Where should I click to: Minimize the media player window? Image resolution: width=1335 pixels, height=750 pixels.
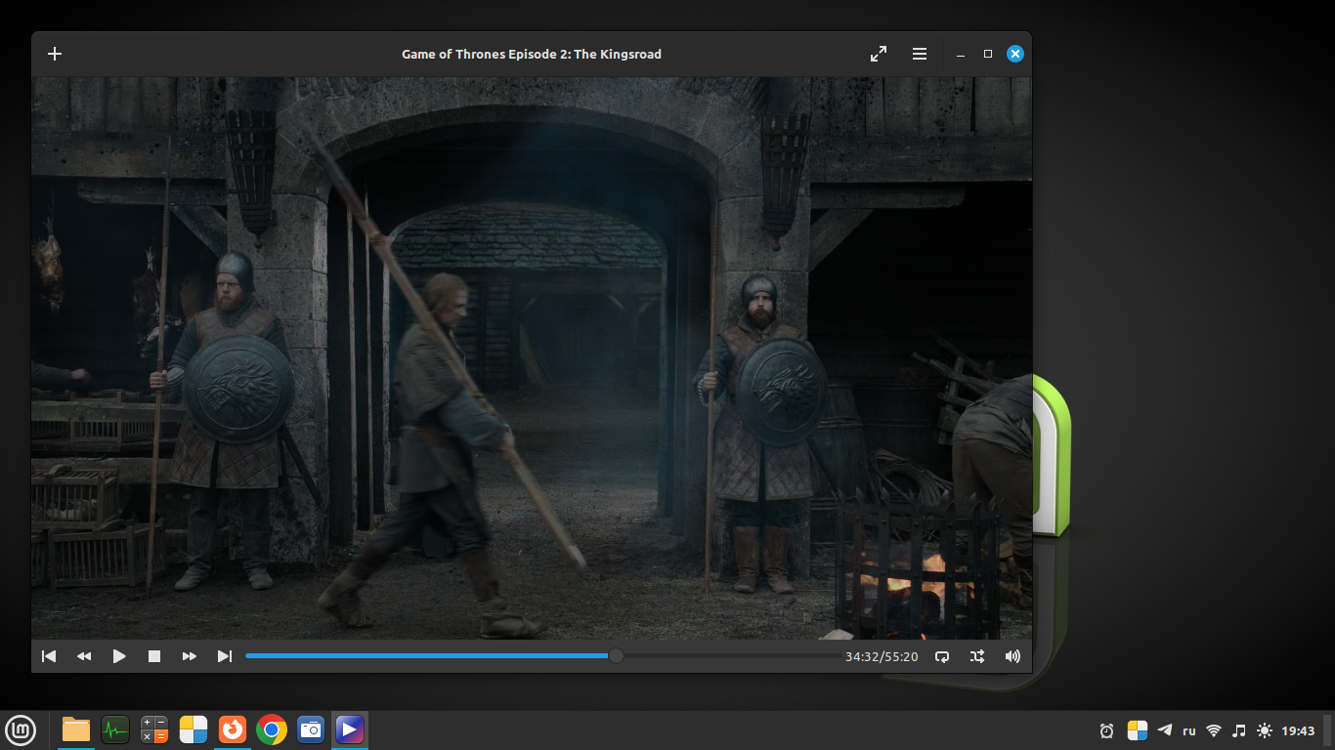(961, 54)
